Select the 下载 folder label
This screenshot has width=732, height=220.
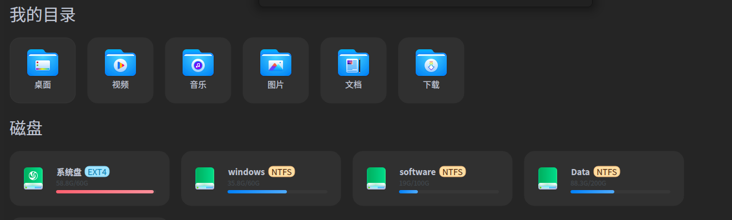click(x=431, y=85)
